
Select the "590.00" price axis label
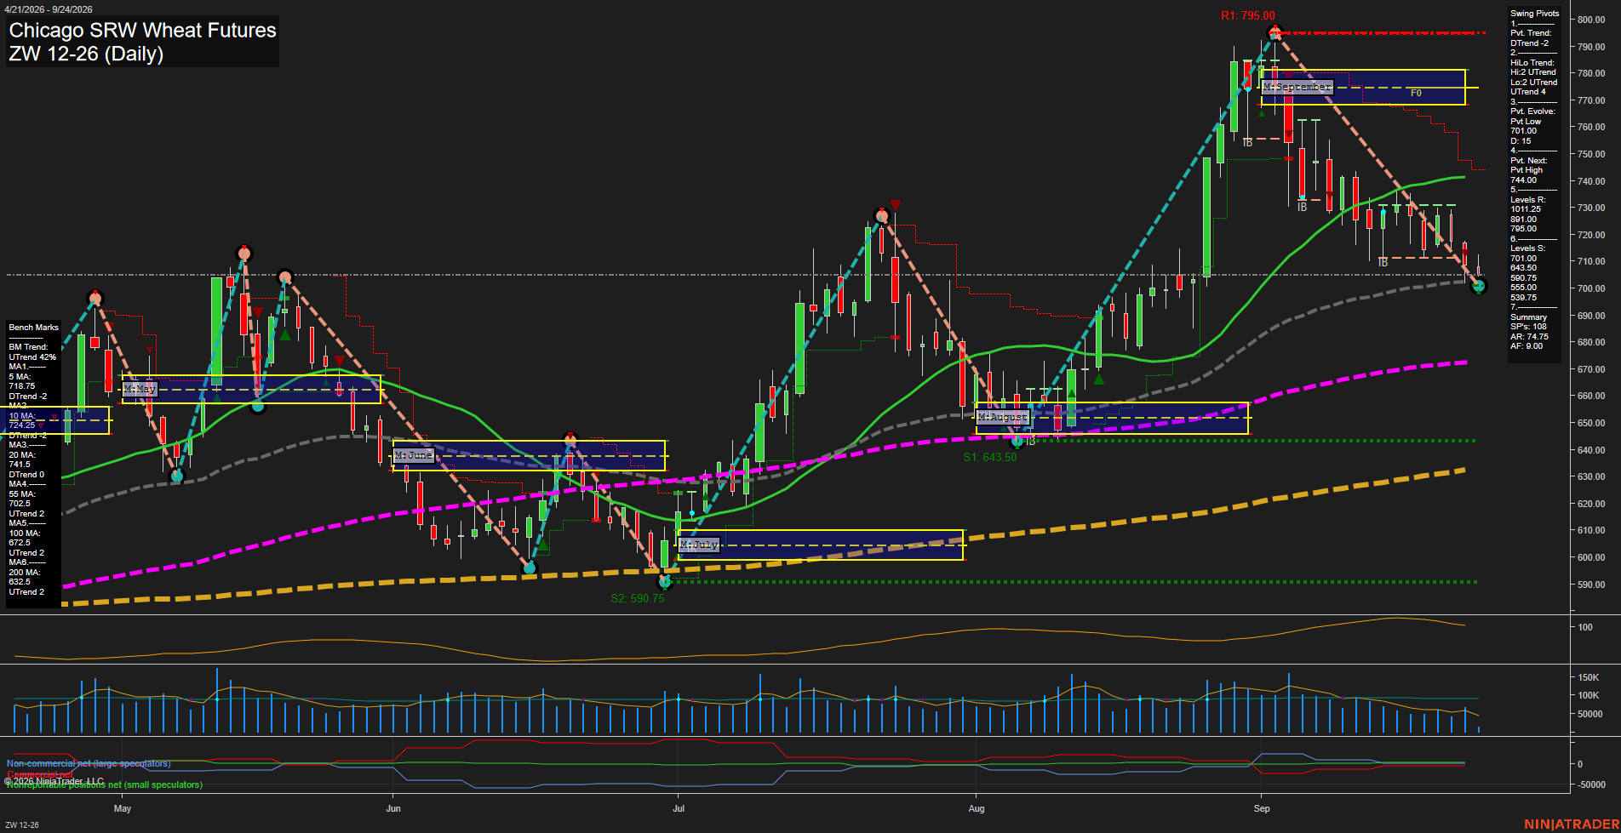1591,585
